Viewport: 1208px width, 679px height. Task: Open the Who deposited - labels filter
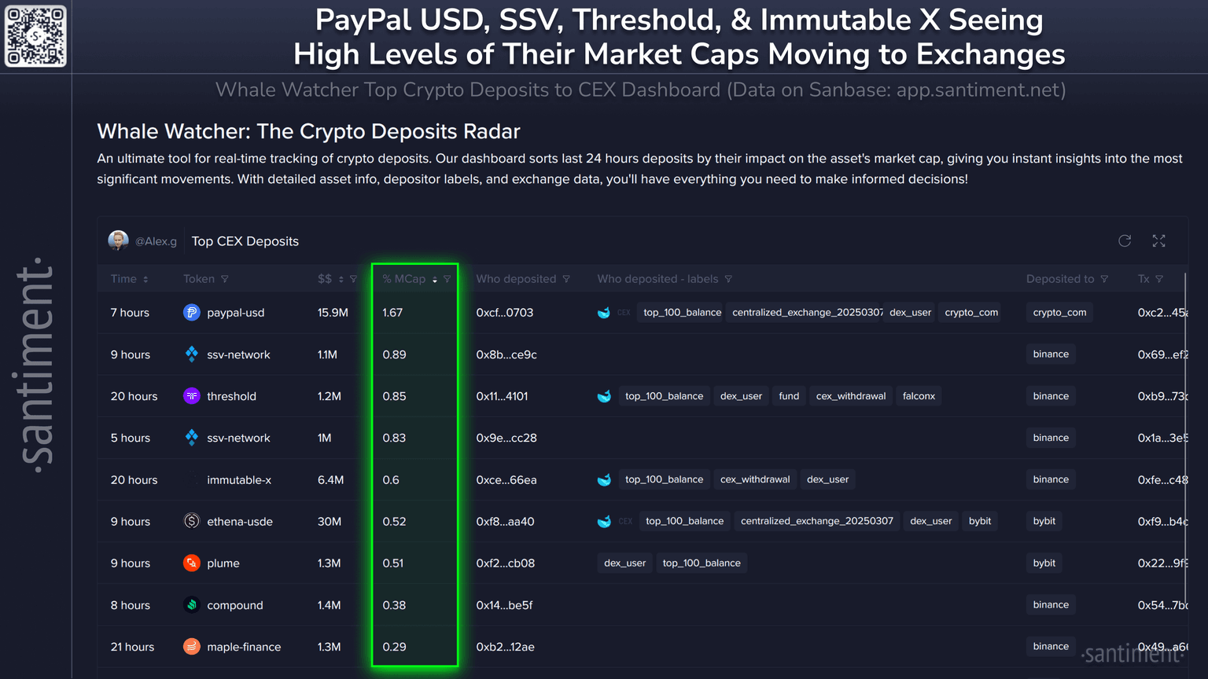728,279
